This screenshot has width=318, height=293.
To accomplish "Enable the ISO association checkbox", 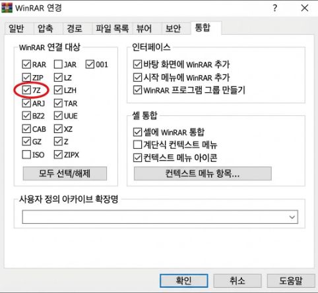I will click(26, 155).
